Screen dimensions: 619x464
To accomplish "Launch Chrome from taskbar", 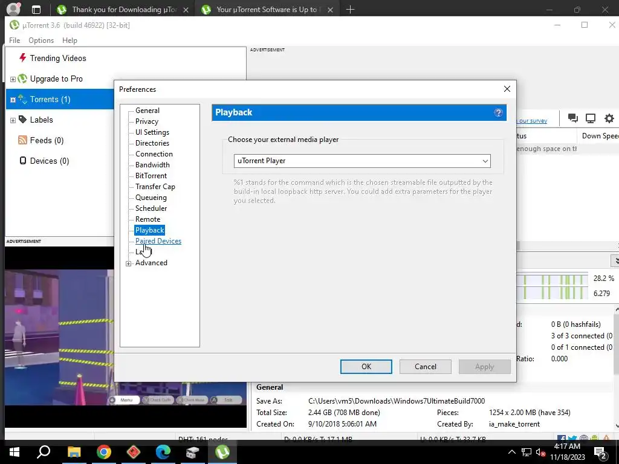I will pyautogui.click(x=104, y=452).
